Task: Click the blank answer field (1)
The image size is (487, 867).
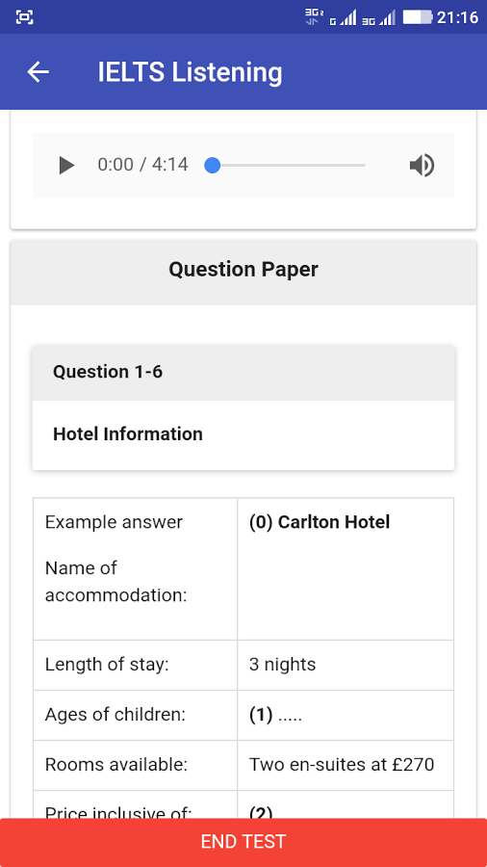Action: click(346, 715)
